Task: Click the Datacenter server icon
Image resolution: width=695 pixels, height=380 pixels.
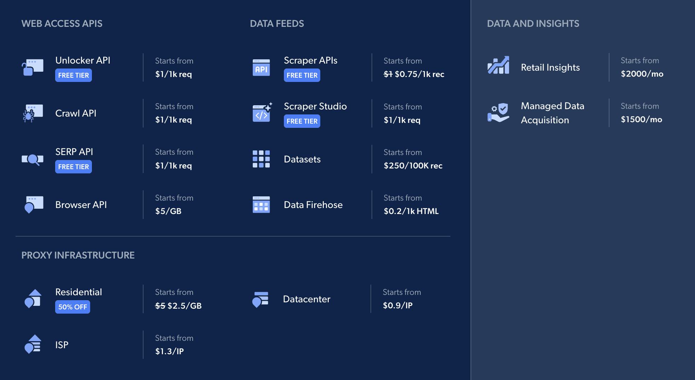Action: pyautogui.click(x=261, y=299)
